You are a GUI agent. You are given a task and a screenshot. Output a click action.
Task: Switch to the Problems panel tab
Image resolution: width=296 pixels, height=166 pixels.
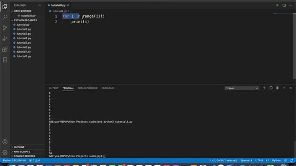(108, 88)
